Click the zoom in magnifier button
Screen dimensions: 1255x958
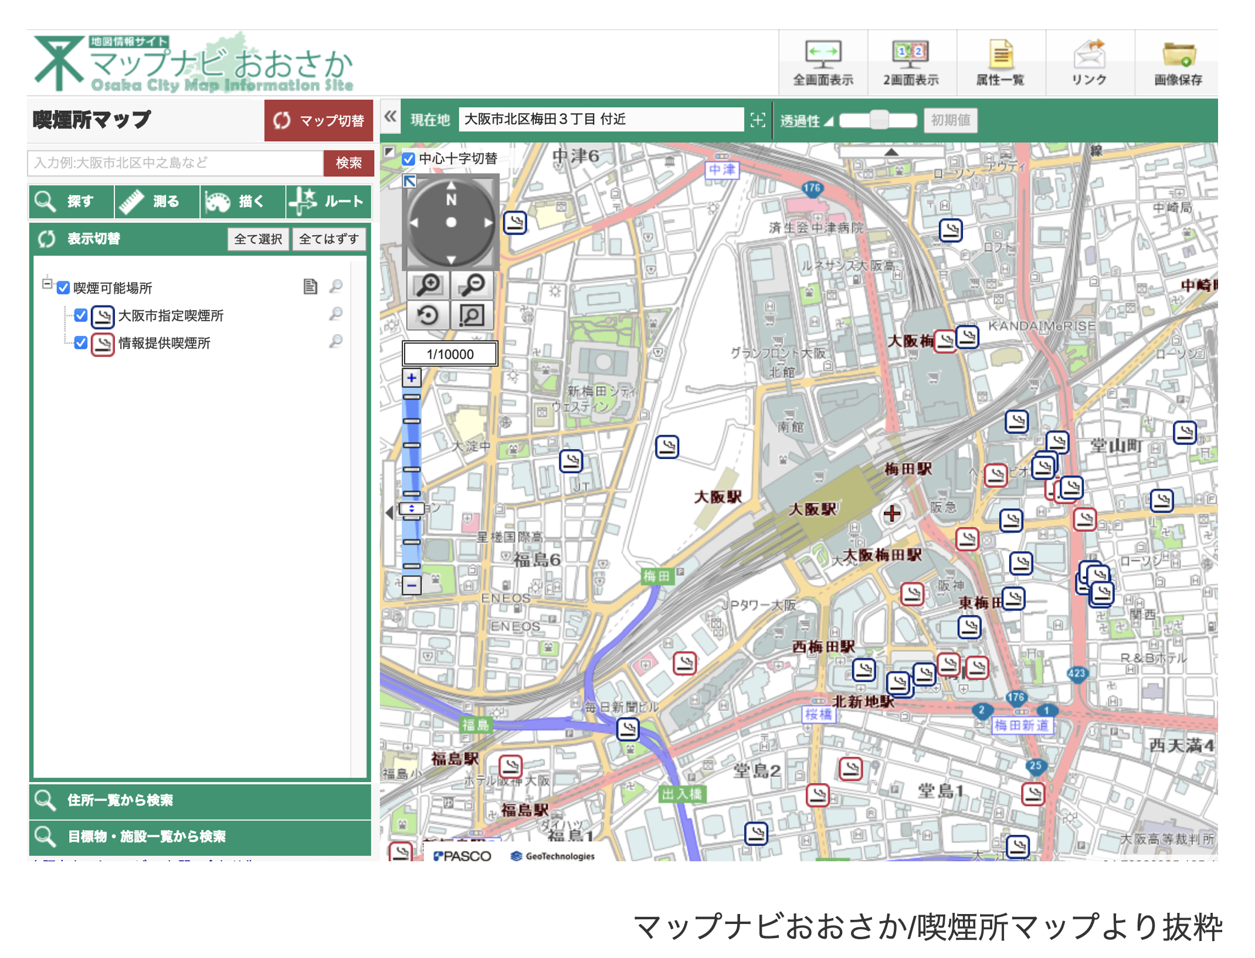coord(428,285)
